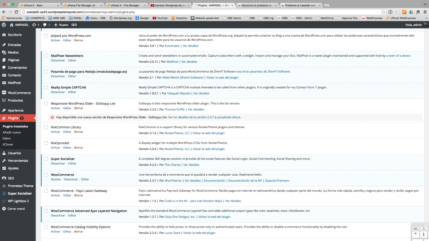Open the WordPress logo menu in admin bar
429x241 pixels.
(4, 25)
